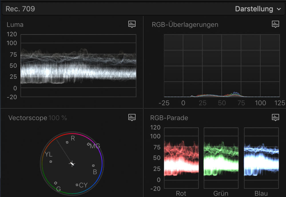Click the RGB-Überlagerungen scope title

tap(185, 25)
